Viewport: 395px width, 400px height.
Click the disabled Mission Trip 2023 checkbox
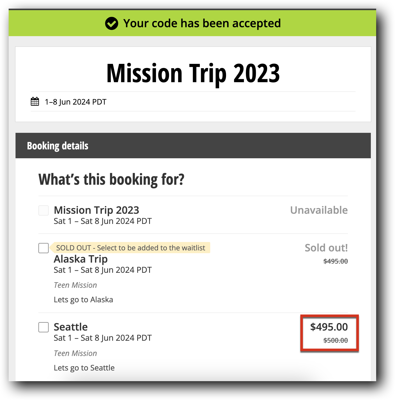point(44,211)
